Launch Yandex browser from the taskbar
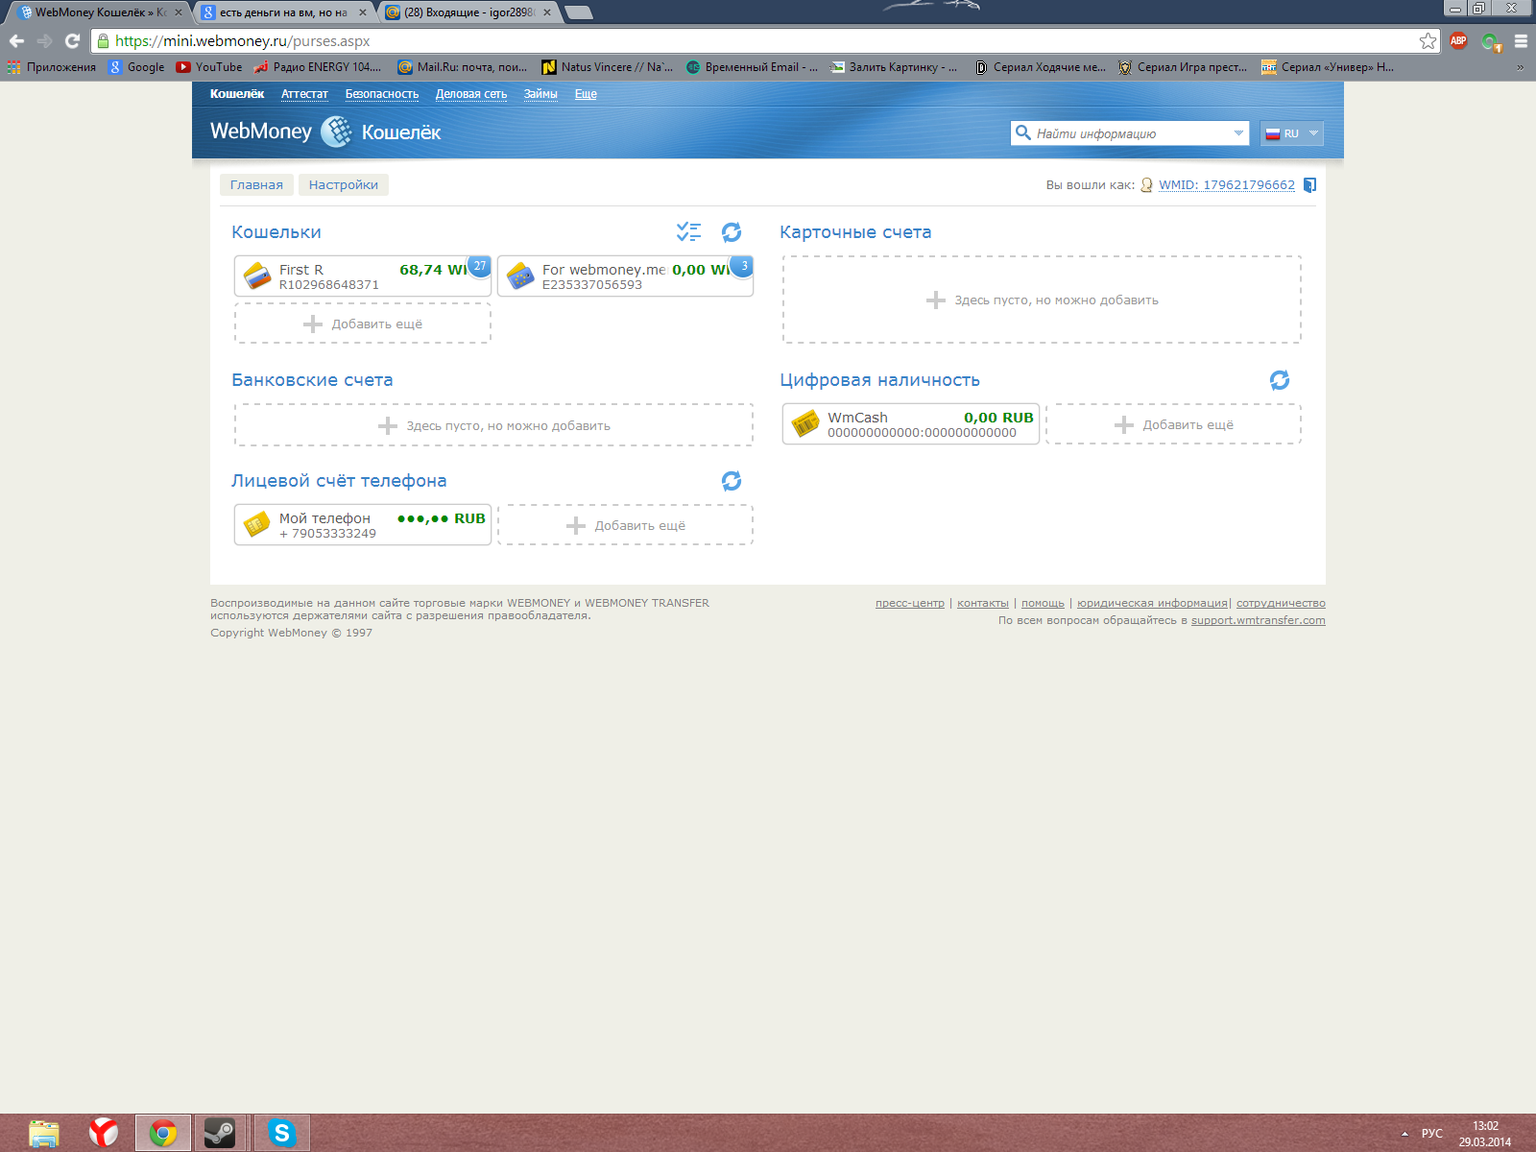1536x1152 pixels. [x=104, y=1133]
